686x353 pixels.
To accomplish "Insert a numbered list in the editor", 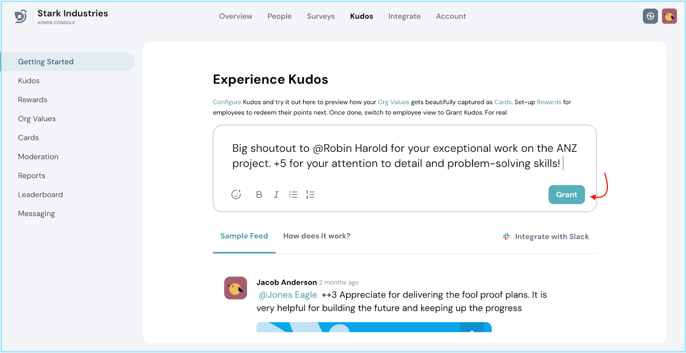I will click(310, 195).
